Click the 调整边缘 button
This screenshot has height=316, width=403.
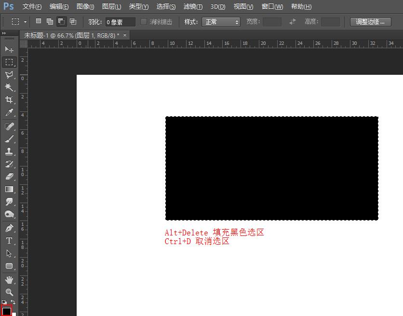[370, 21]
